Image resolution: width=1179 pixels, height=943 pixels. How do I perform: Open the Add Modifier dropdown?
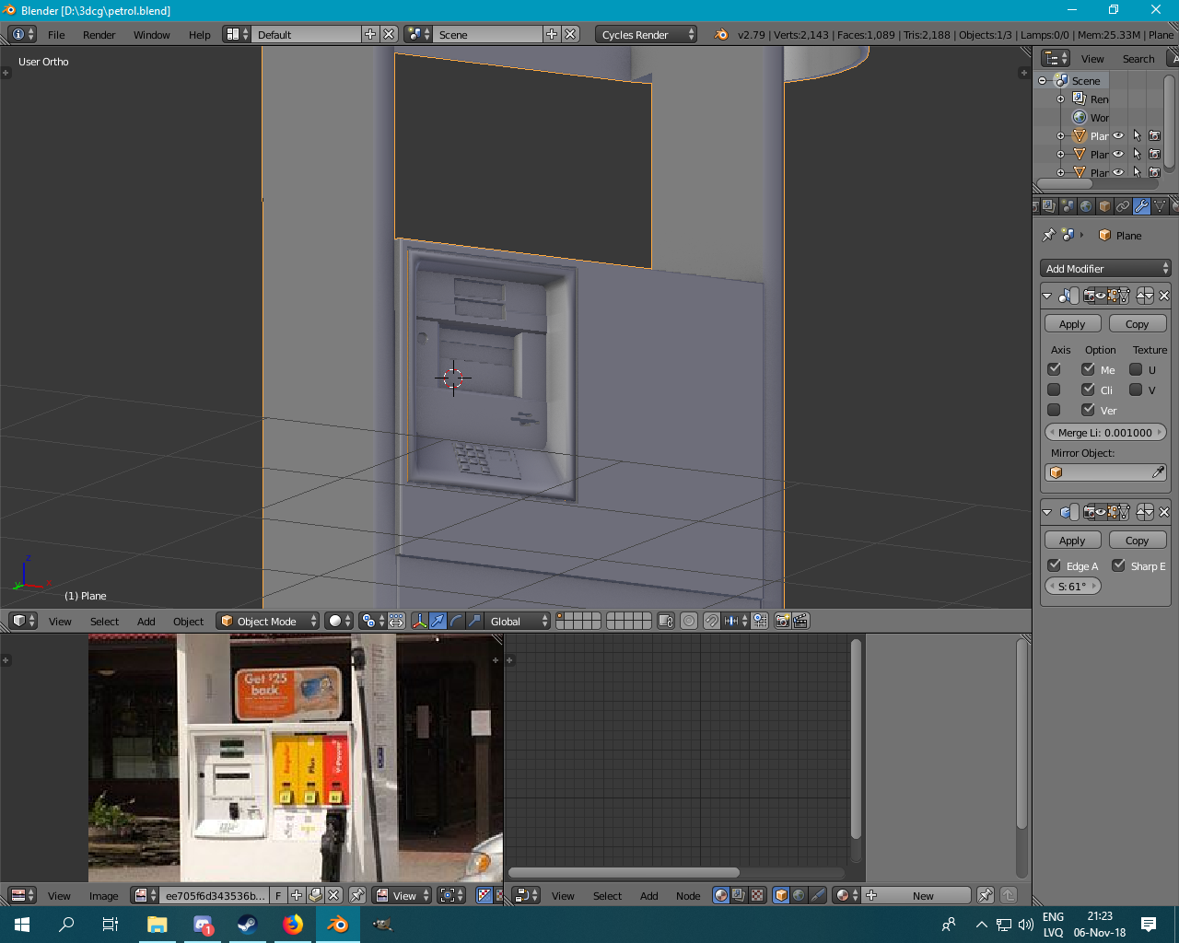1105,268
